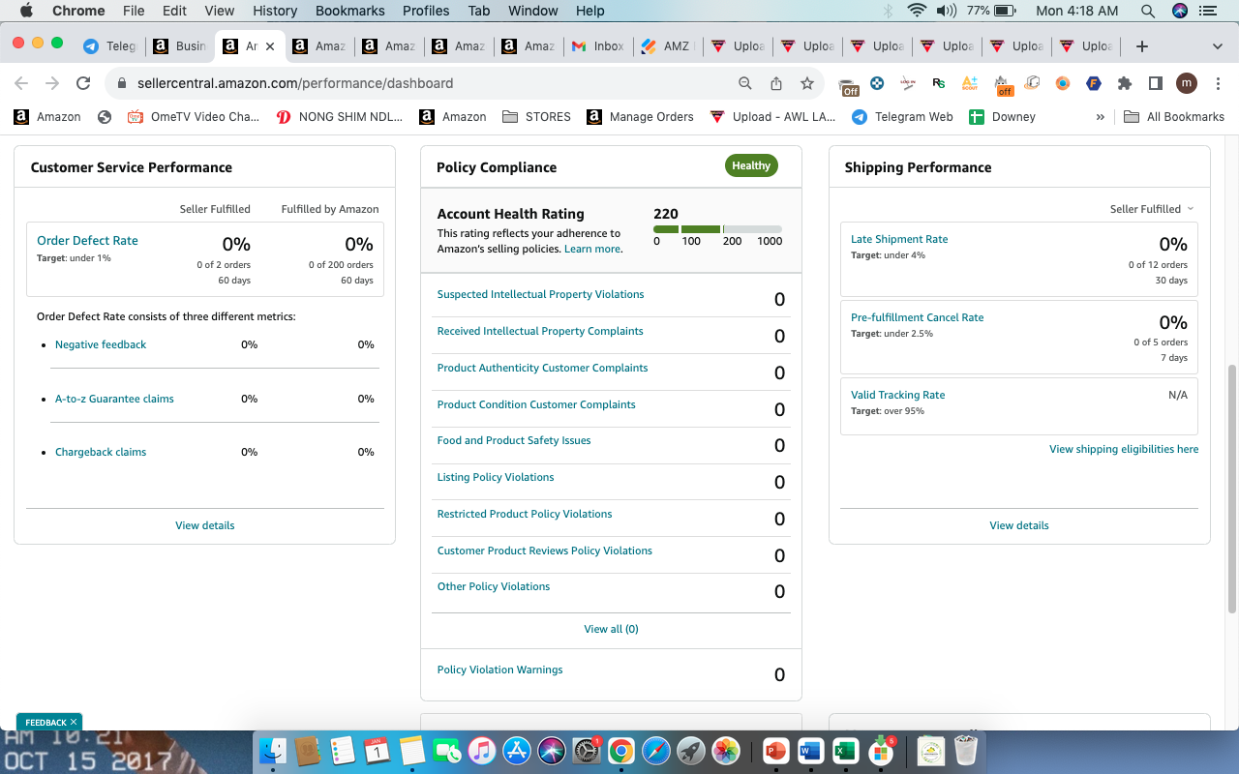Click Spotlight search icon in menu bar
The width and height of the screenshot is (1239, 774).
coord(1147,11)
